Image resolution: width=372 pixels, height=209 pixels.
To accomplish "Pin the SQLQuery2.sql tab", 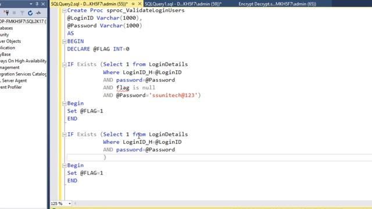I will pyautogui.click(x=133, y=4).
